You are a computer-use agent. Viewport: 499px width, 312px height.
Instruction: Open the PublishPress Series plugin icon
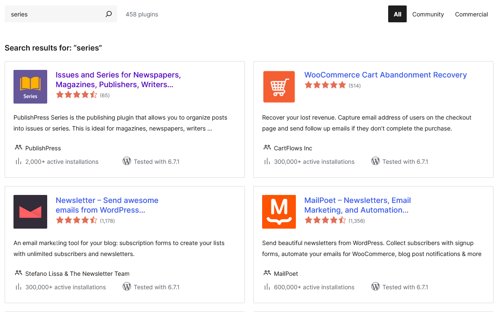pos(30,86)
